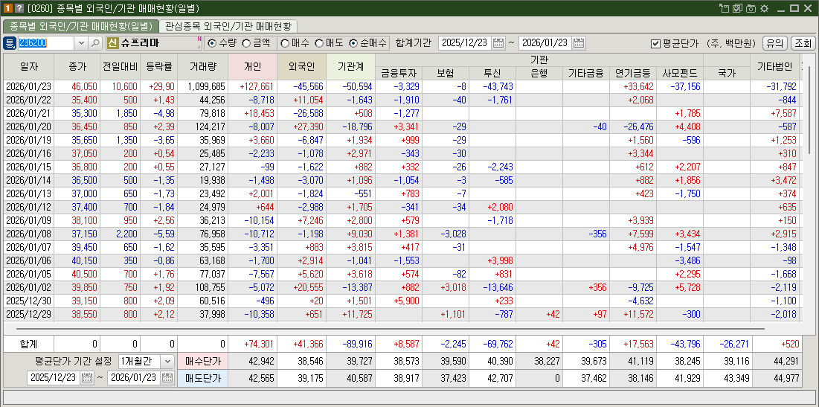This screenshot has height=407, width=819.
Task: Open stock search with magnifier icon
Action: click(95, 43)
